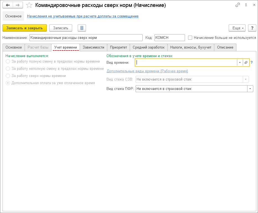258x213 pixels.
Task: Open help hint next to Вид времени
Action: coord(252,62)
